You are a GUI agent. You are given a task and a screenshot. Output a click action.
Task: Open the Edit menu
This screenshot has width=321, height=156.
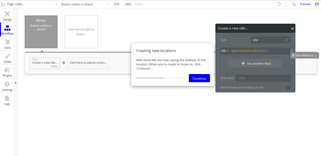[x=117, y=4]
